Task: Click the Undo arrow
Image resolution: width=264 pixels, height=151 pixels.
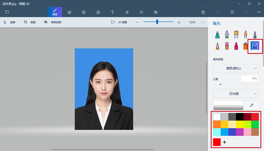Action: [x=218, y=12]
